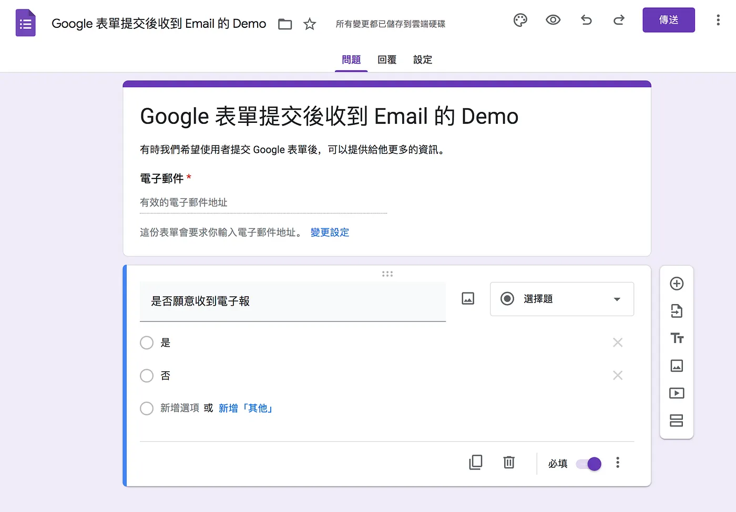The height and width of the screenshot is (512, 736).
Task: Edit the form title heading
Action: (330, 116)
